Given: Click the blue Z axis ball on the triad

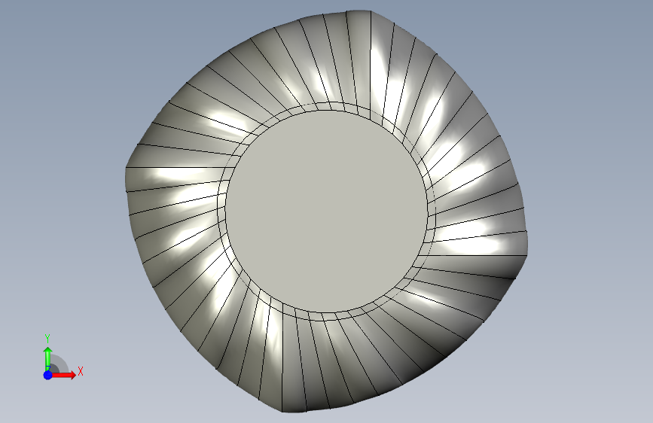Looking at the screenshot, I should tap(47, 375).
